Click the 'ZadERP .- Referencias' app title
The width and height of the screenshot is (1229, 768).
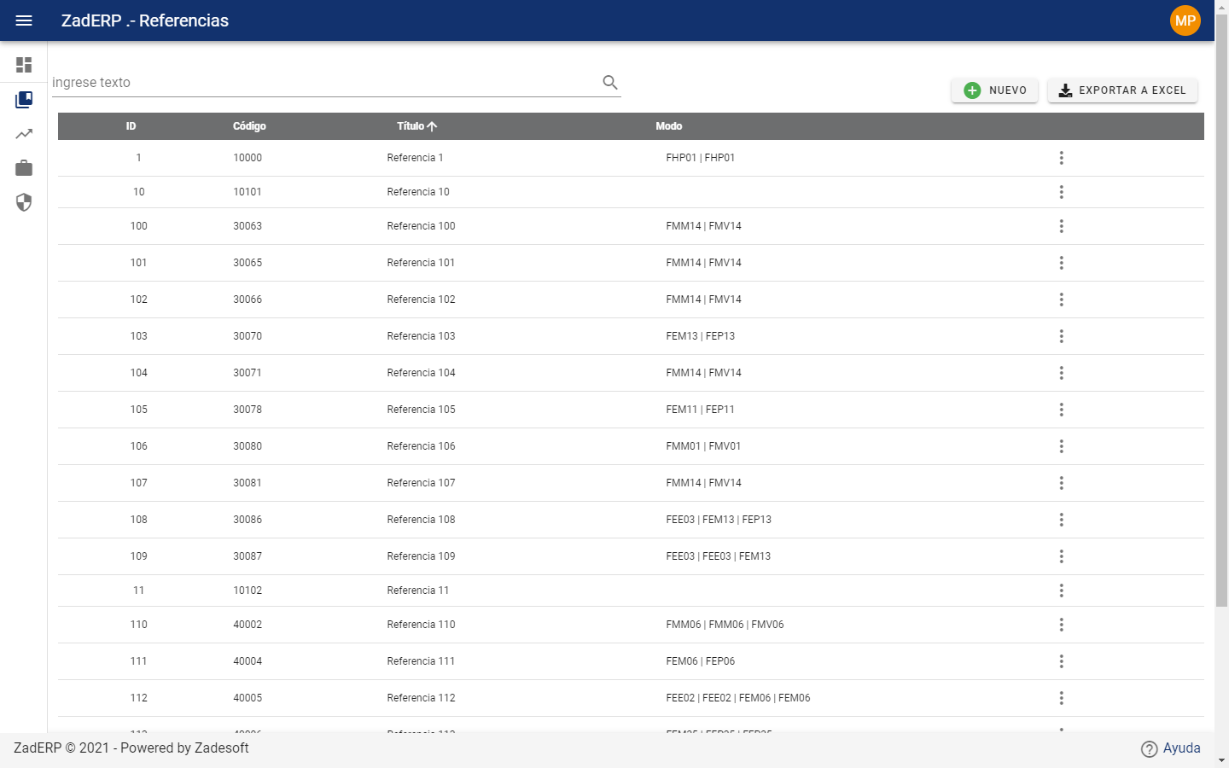(x=145, y=20)
